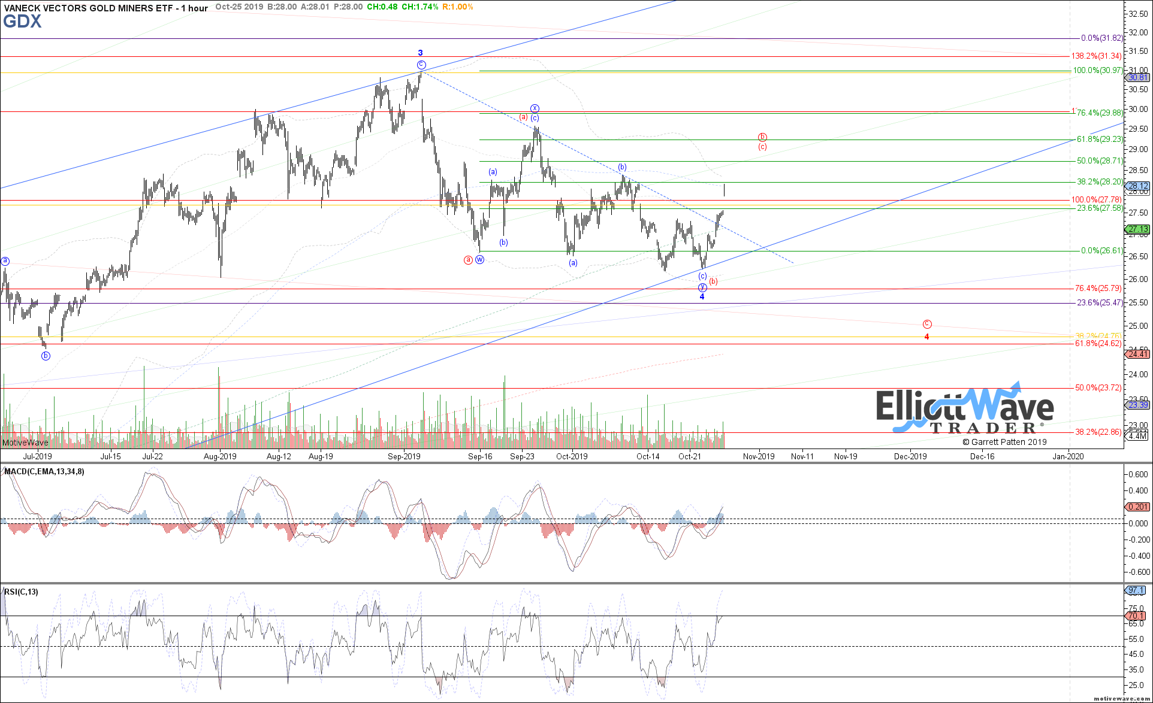Select the circled blue x wave label
This screenshot has width=1153, height=703.
point(535,108)
